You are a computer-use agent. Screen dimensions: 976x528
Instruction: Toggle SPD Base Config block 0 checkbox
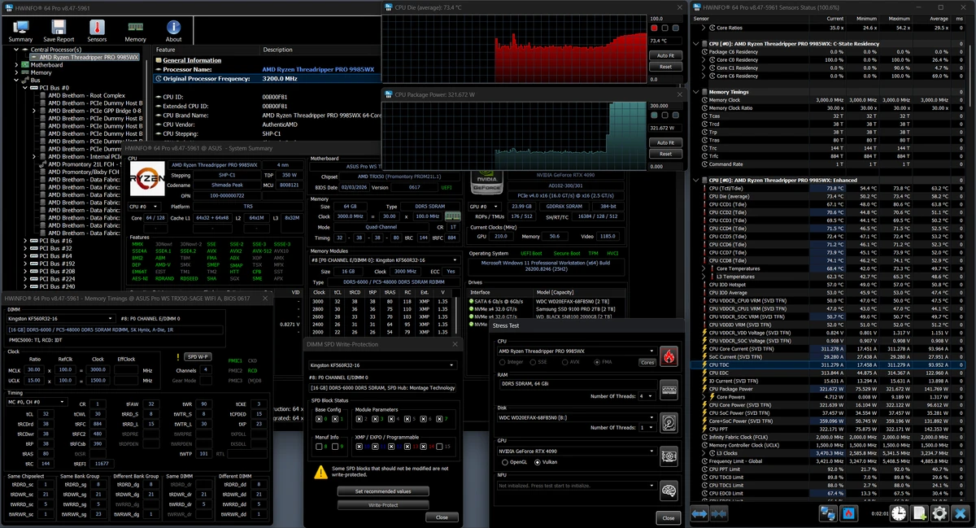point(319,419)
